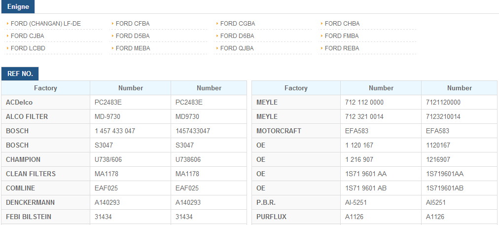This screenshot has width=499, height=225.
Task: Switch to the Enigne tab
Action: pyautogui.click(x=18, y=7)
